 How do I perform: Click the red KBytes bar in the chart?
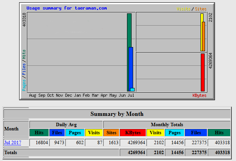(203, 72)
